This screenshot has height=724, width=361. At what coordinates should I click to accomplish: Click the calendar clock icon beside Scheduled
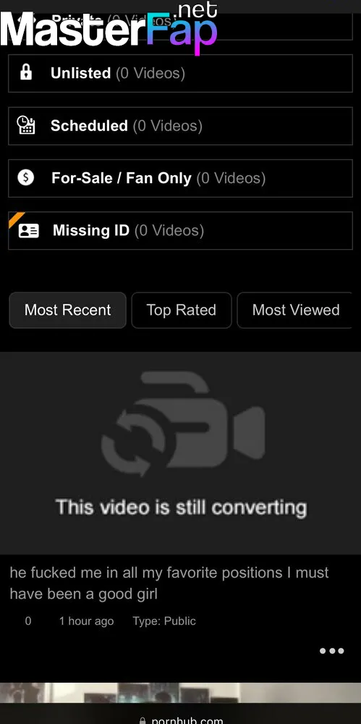(x=26, y=125)
